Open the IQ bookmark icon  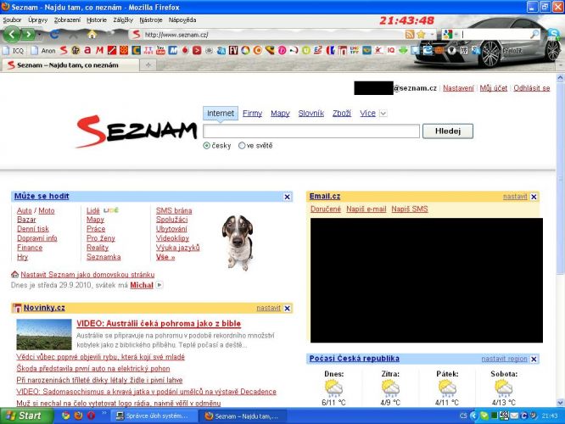coord(391,50)
